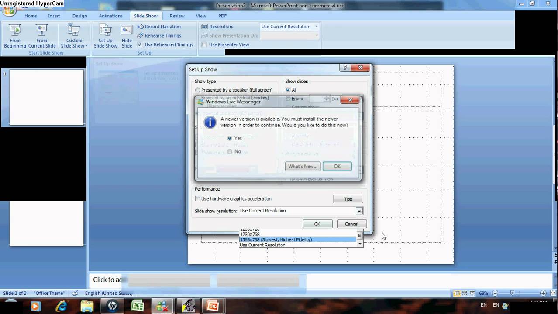This screenshot has width=558, height=314.
Task: Click the Set Up Show help question mark
Action: coord(345,68)
